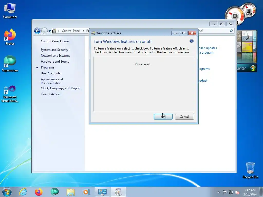Image resolution: width=263 pixels, height=197 pixels.
Task: Open Clock, Language, and Region
Action: [61, 88]
